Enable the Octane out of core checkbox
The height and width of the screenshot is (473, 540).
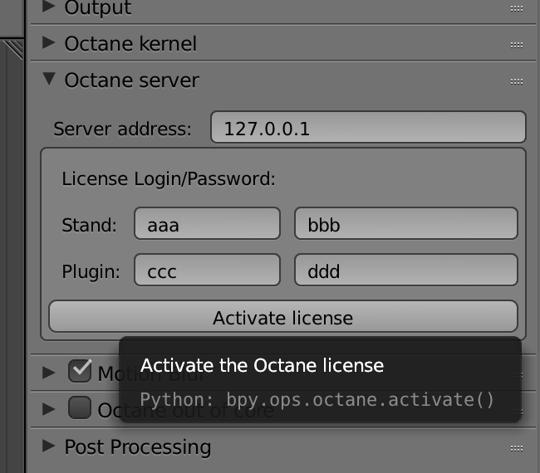80,407
